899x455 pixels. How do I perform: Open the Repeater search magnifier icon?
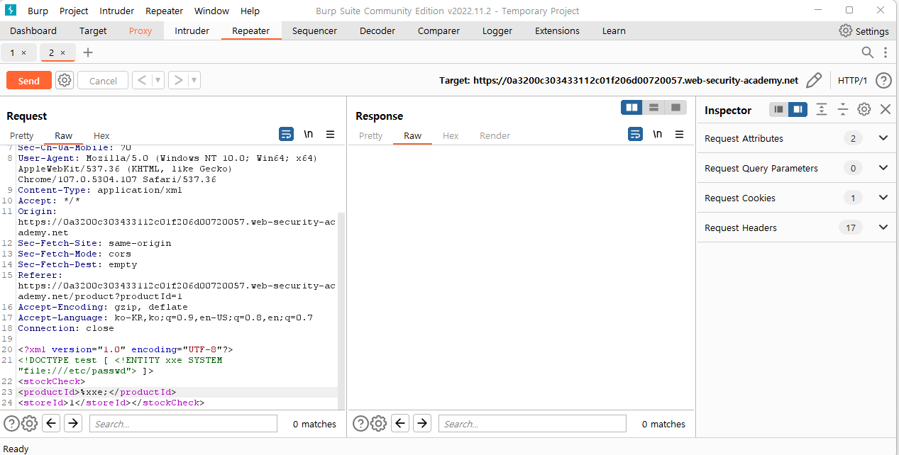pyautogui.click(x=867, y=52)
